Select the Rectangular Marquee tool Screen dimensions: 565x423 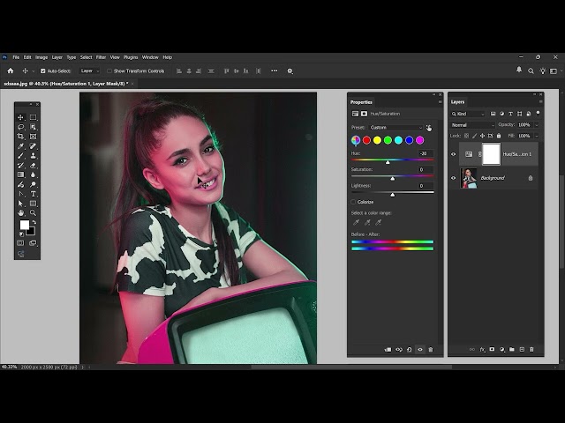click(x=34, y=117)
